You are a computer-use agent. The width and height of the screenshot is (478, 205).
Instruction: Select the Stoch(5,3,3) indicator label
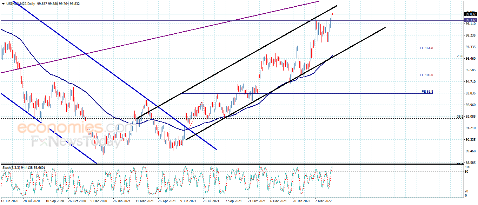(x=12, y=168)
